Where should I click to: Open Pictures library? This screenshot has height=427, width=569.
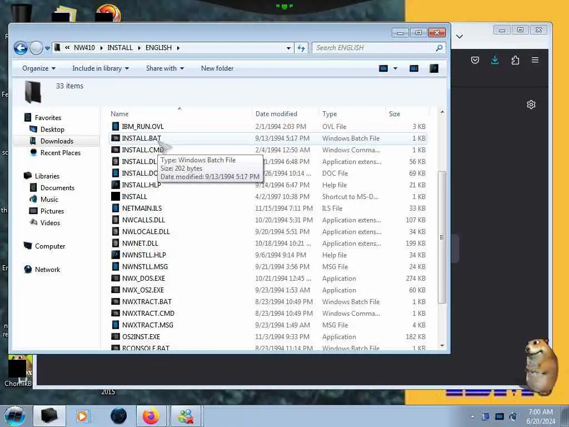(x=52, y=211)
